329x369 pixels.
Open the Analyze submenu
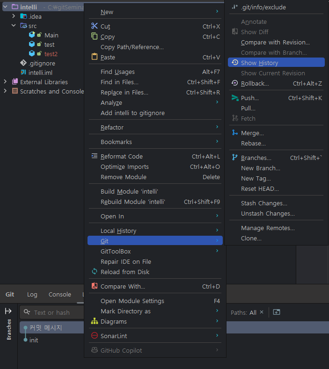coord(155,102)
